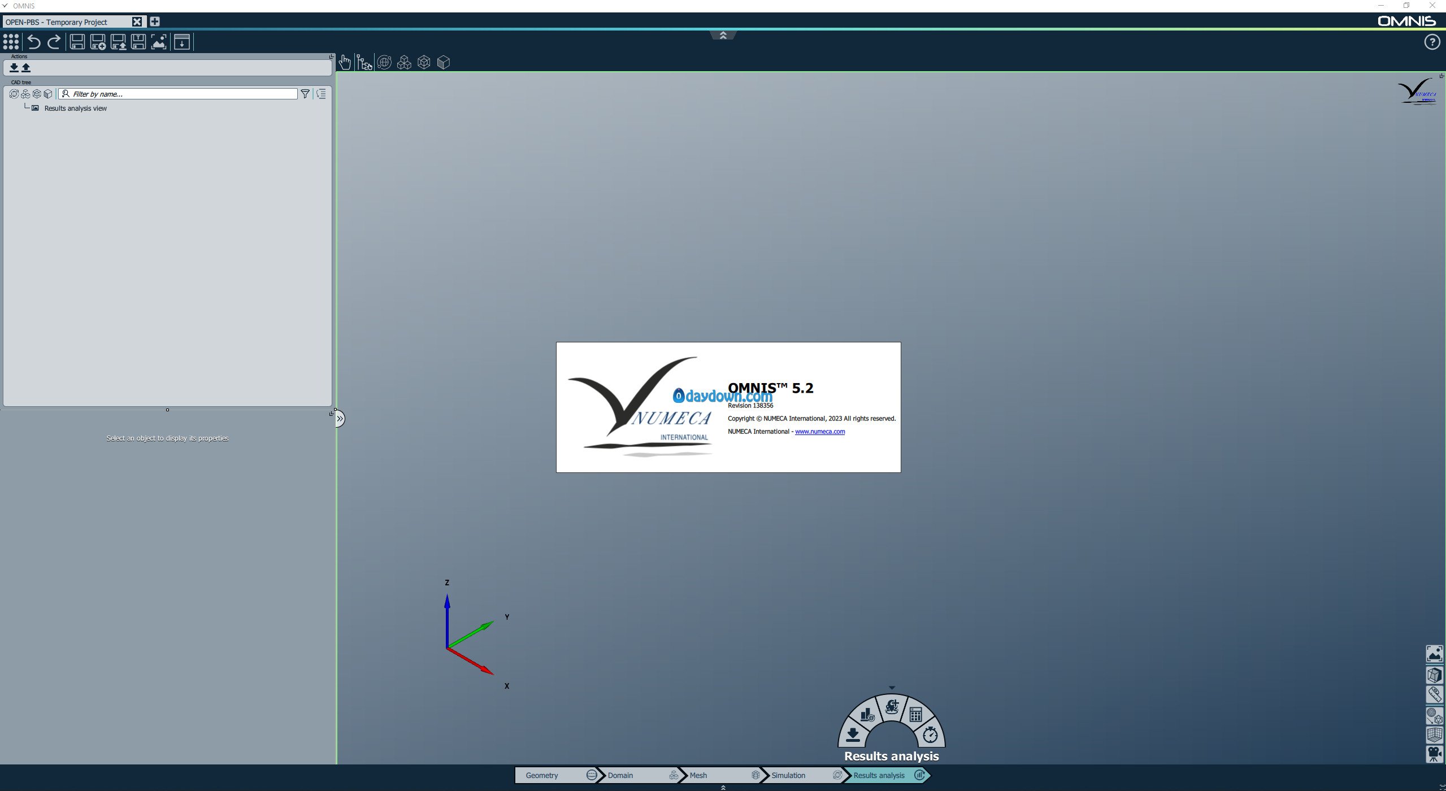Image resolution: width=1446 pixels, height=791 pixels.
Task: Detach the CAD tree panel via corner icon
Action: click(332, 414)
